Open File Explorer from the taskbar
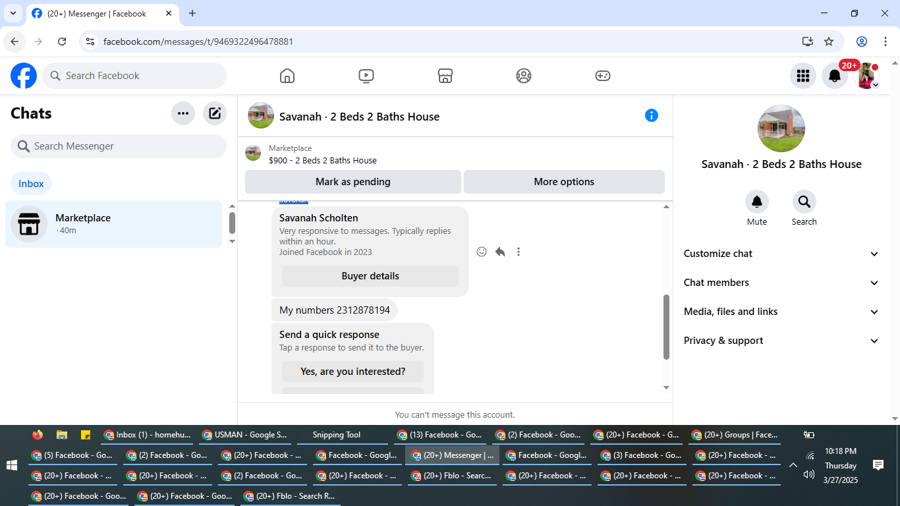The height and width of the screenshot is (506, 900). 61,435
